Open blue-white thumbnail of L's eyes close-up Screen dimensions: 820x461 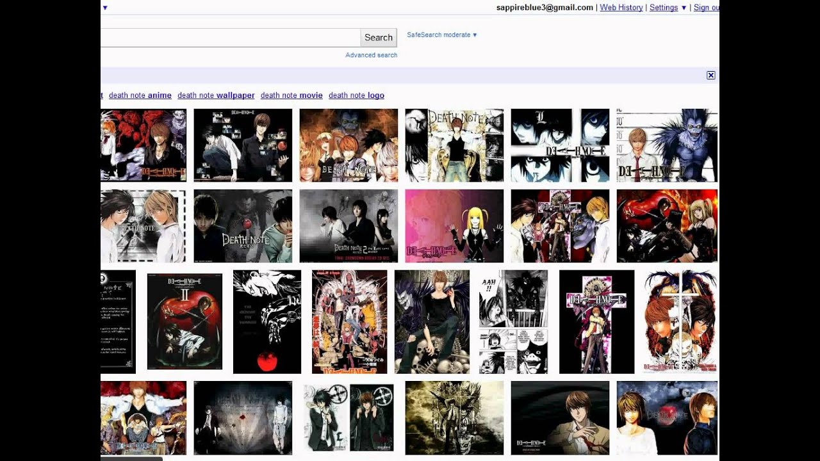pos(560,145)
